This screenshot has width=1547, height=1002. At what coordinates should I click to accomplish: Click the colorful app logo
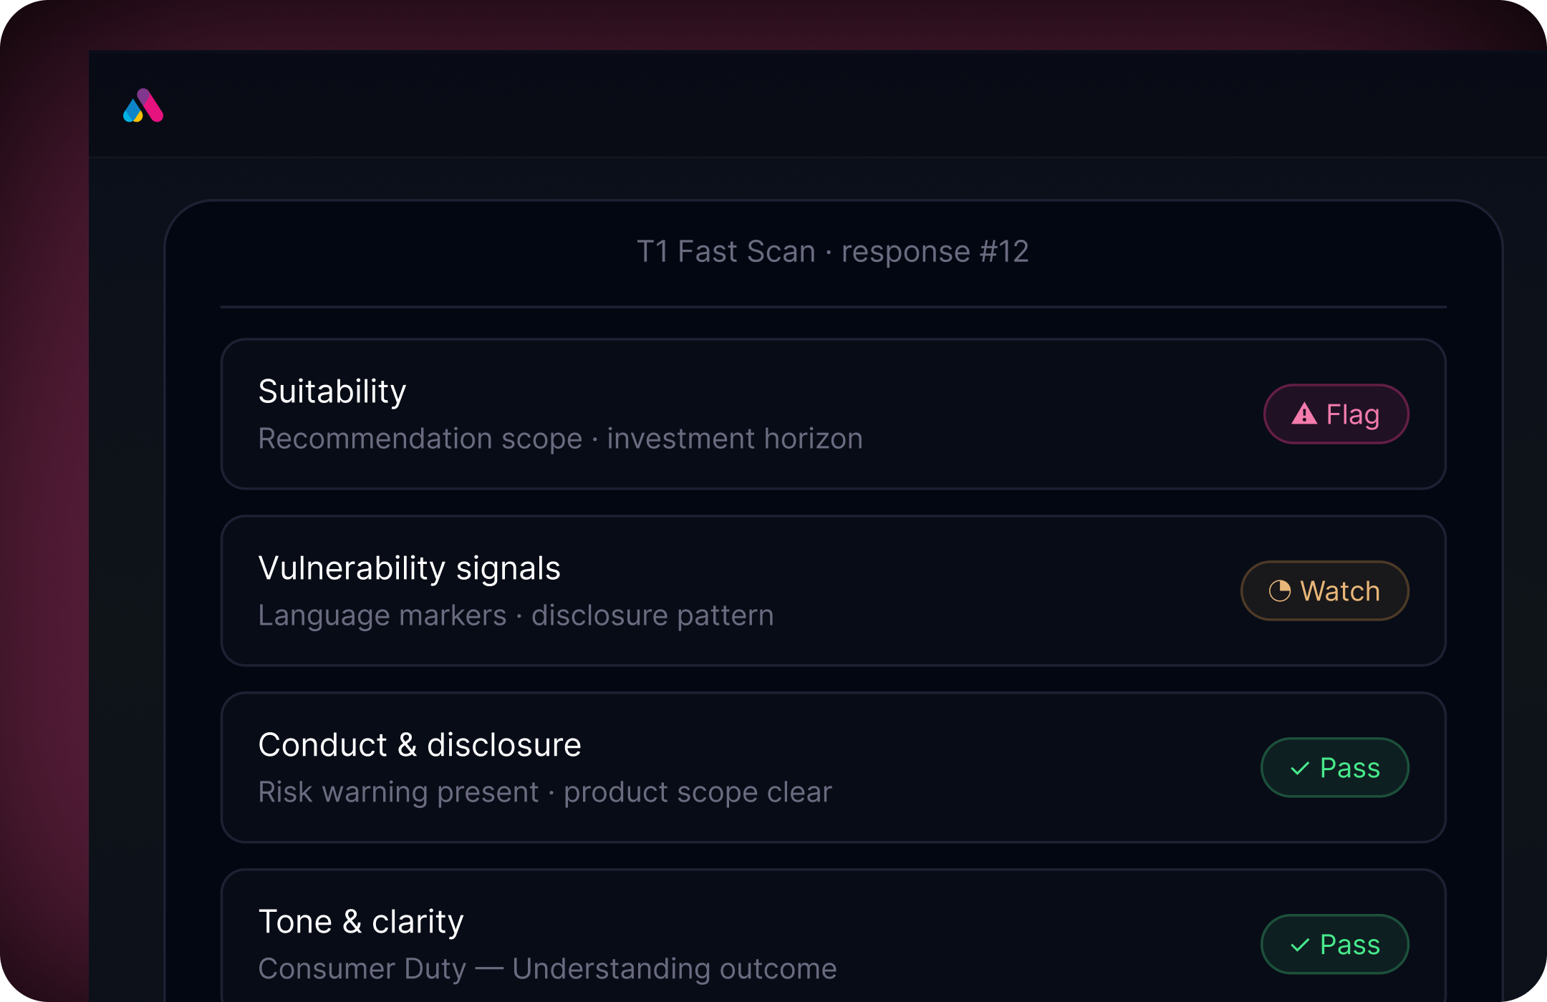click(x=143, y=105)
